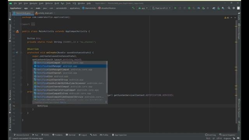This screenshot has width=249, height=140.
Task: Open the TODO tool window
Action: point(45,135)
